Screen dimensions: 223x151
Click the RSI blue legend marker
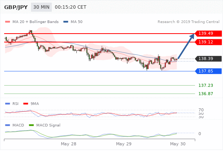tap(8, 104)
